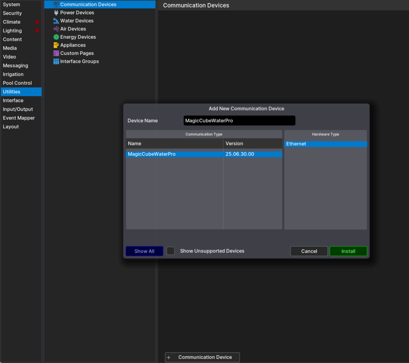Click the plus icon for Communication Device
This screenshot has width=409, height=363.
click(169, 357)
